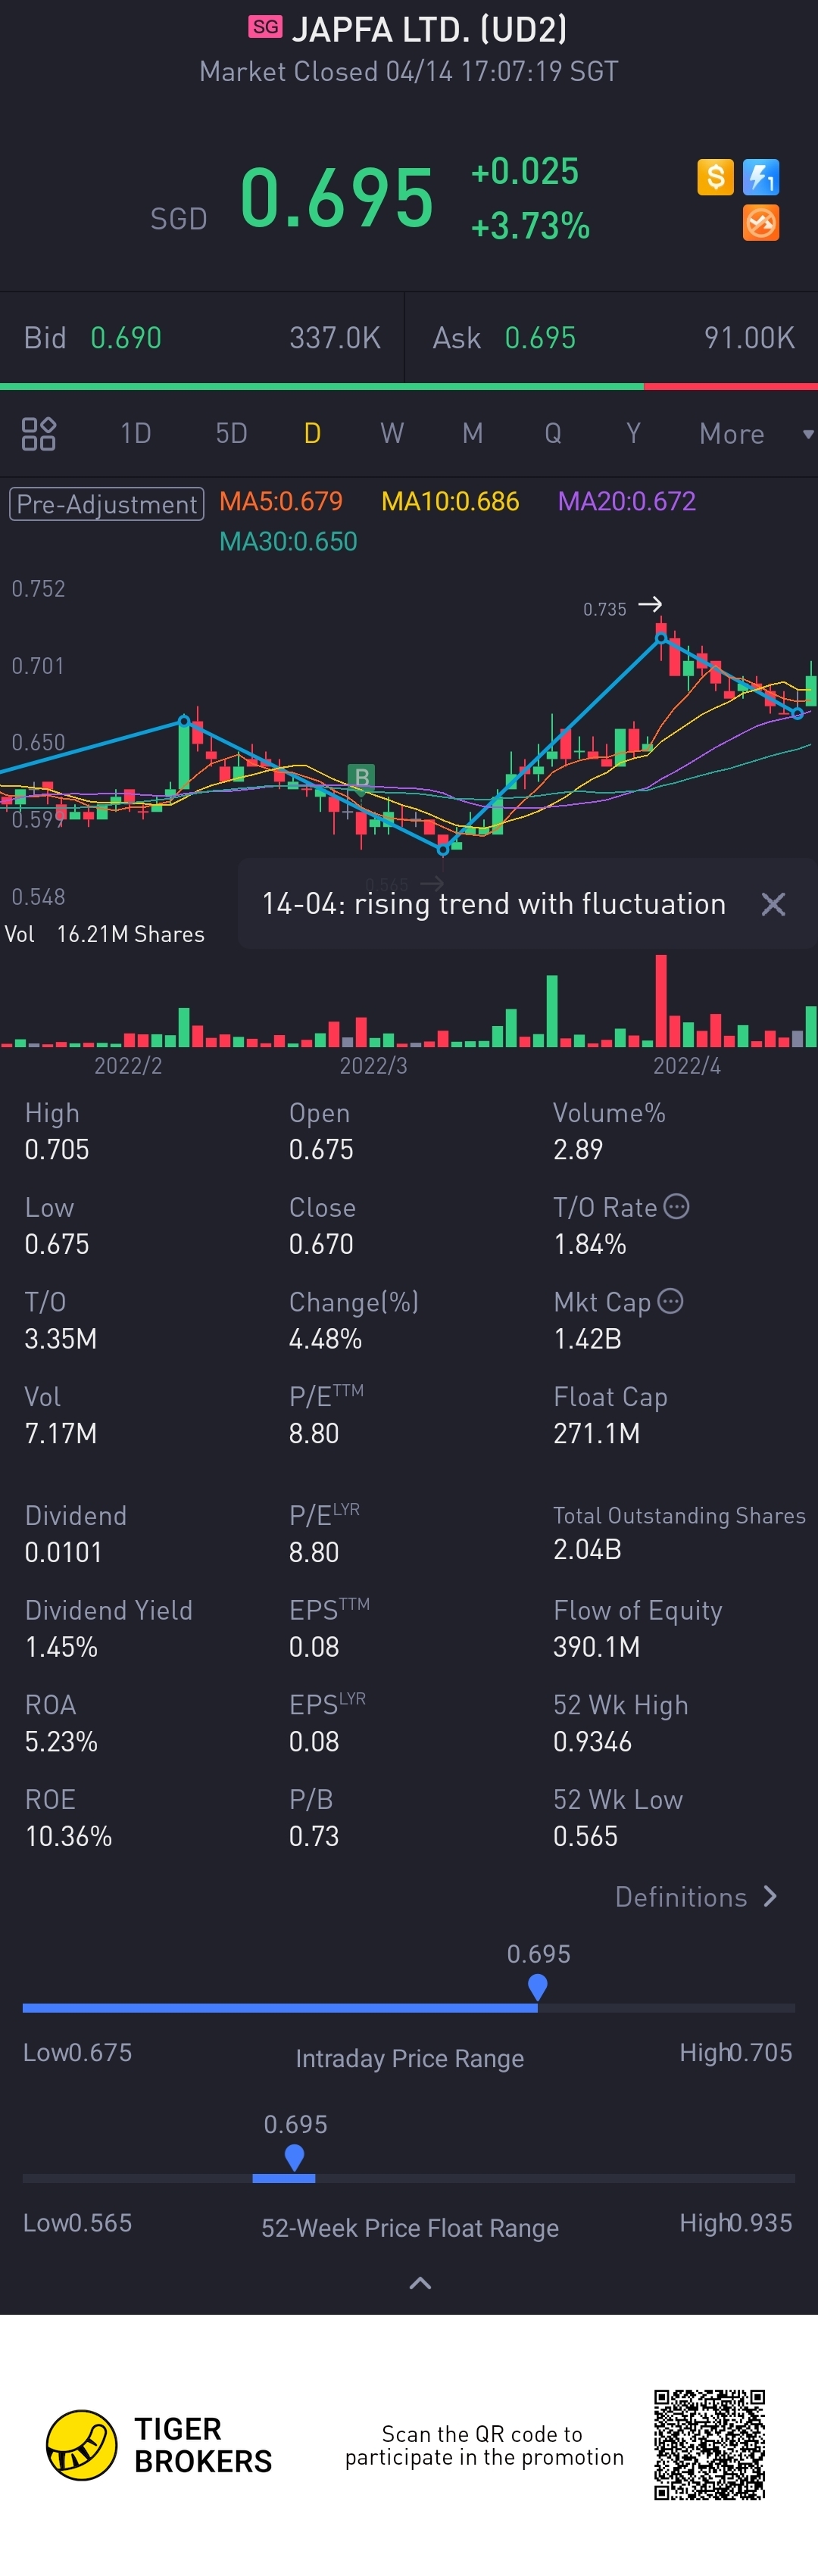
Task: Open the chart layout grid icon
Action: (x=39, y=434)
